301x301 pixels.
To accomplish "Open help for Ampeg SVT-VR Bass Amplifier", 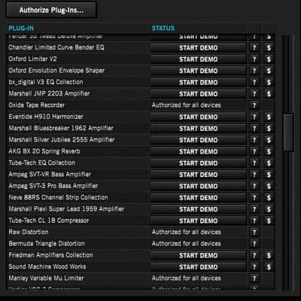I will 254,175.
